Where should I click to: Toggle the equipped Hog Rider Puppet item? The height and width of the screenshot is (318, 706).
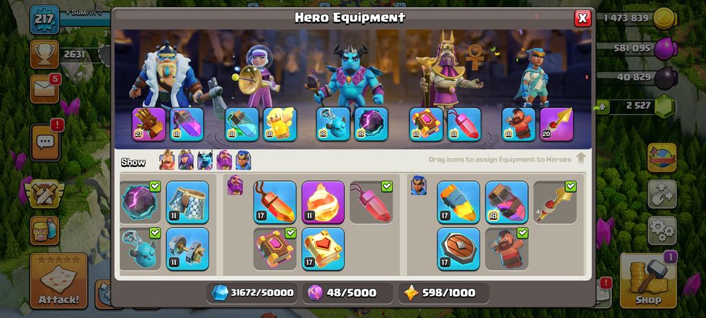coord(507,249)
